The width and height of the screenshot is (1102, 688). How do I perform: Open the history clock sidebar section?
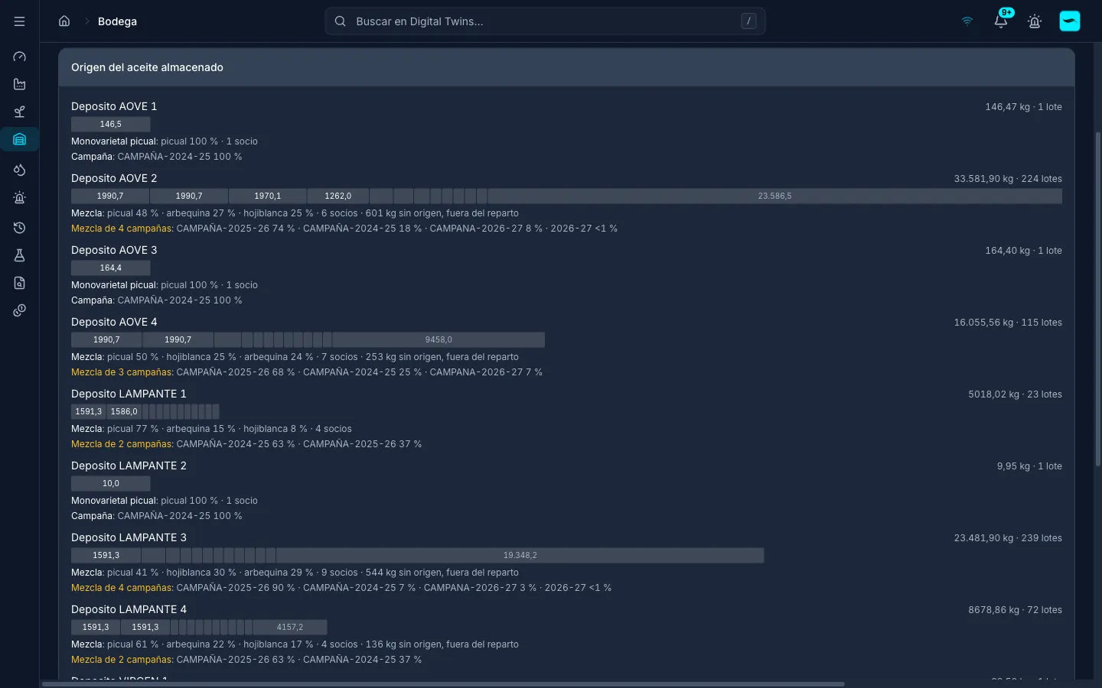20,228
